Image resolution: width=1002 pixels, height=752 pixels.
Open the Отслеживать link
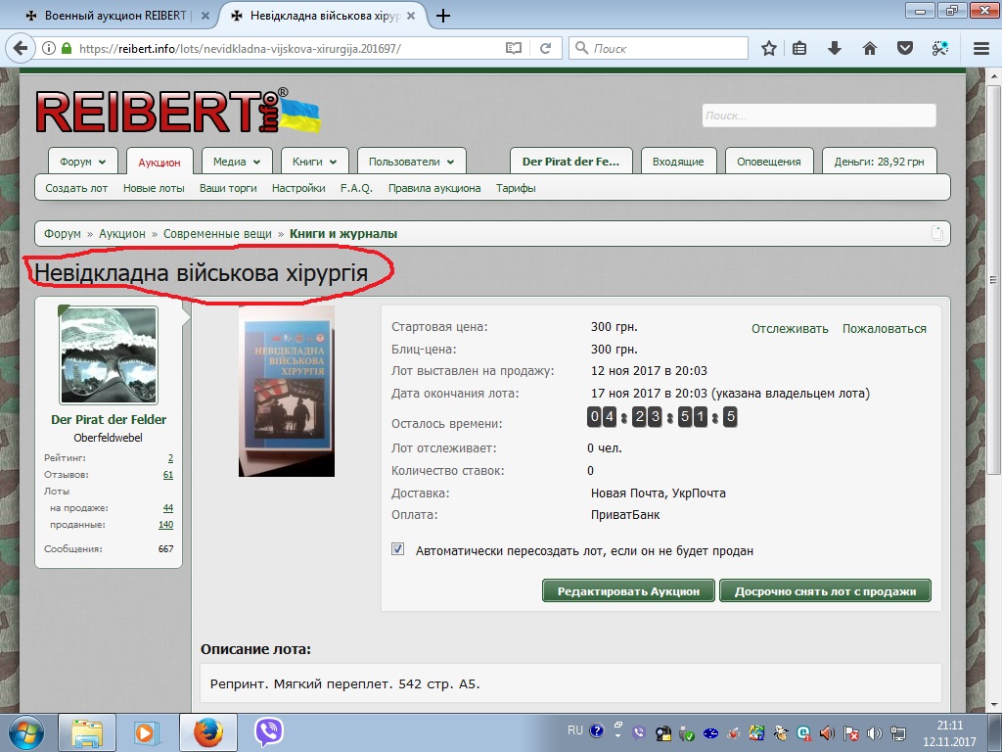[790, 328]
